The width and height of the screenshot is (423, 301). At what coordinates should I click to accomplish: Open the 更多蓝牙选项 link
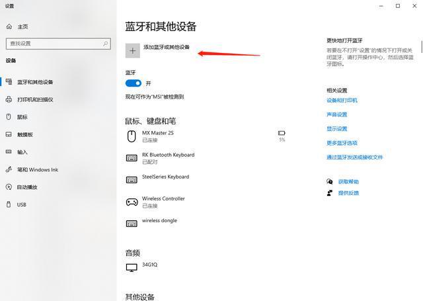point(342,143)
